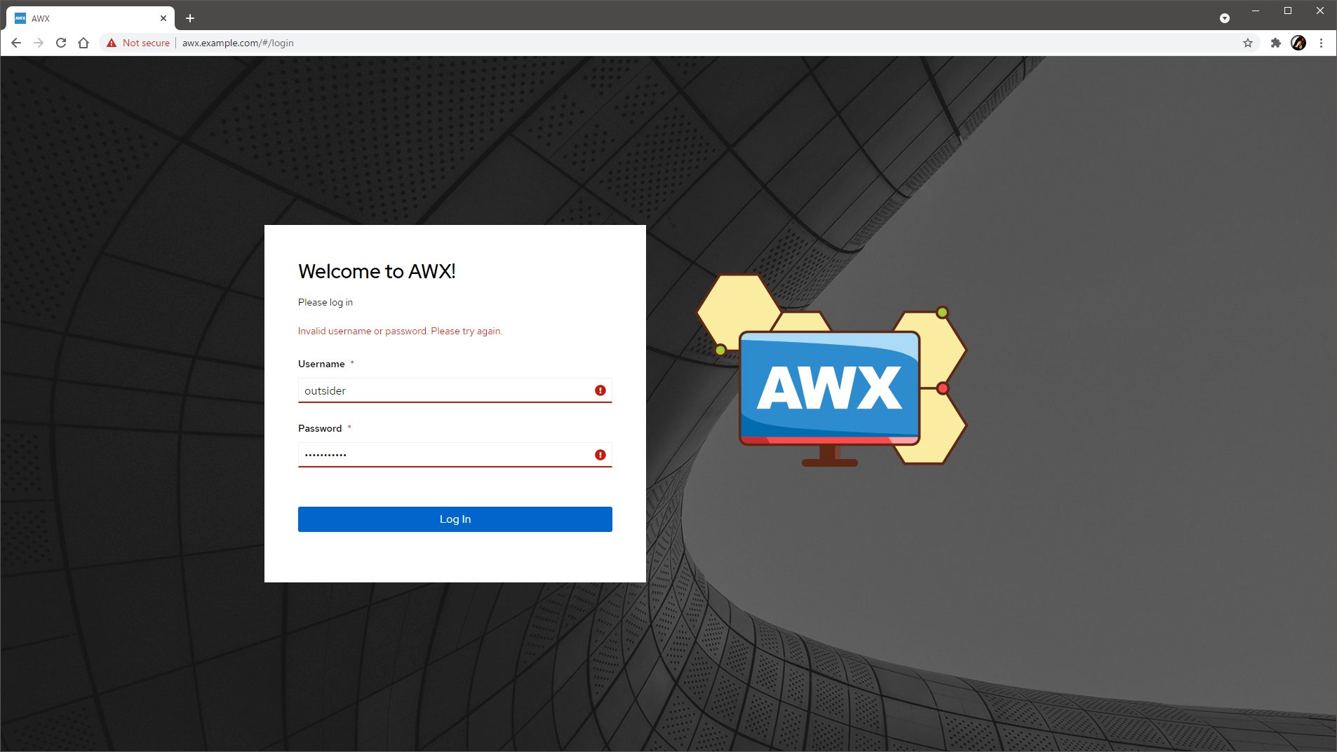Image resolution: width=1337 pixels, height=752 pixels.
Task: Open the Chrome three-dot menu
Action: click(x=1321, y=43)
